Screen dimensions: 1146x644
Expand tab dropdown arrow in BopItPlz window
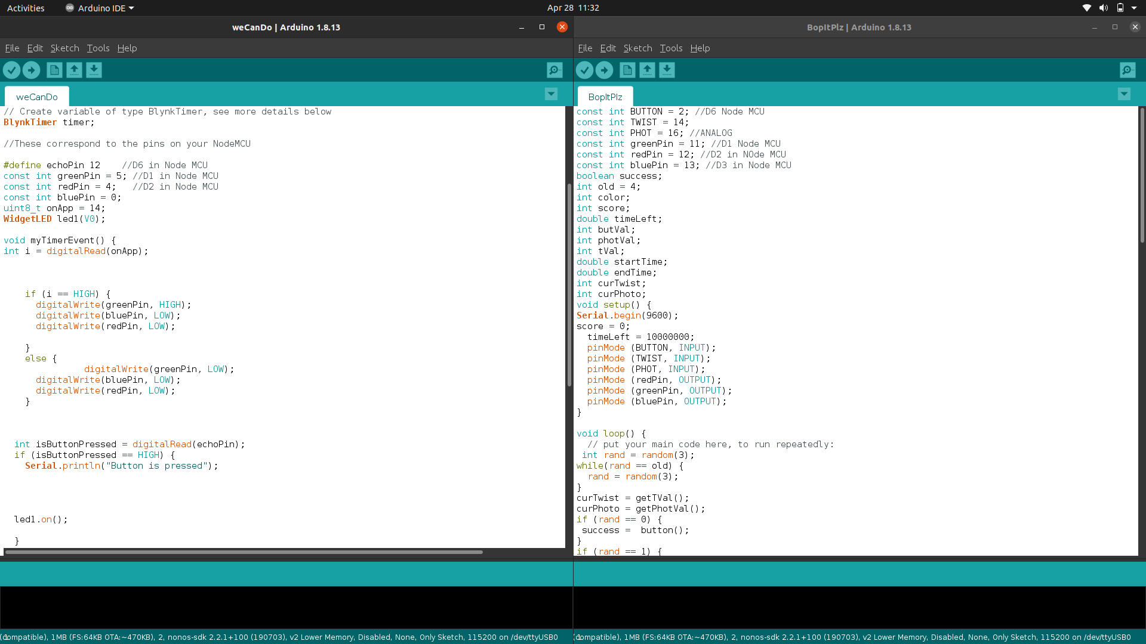point(1124,94)
